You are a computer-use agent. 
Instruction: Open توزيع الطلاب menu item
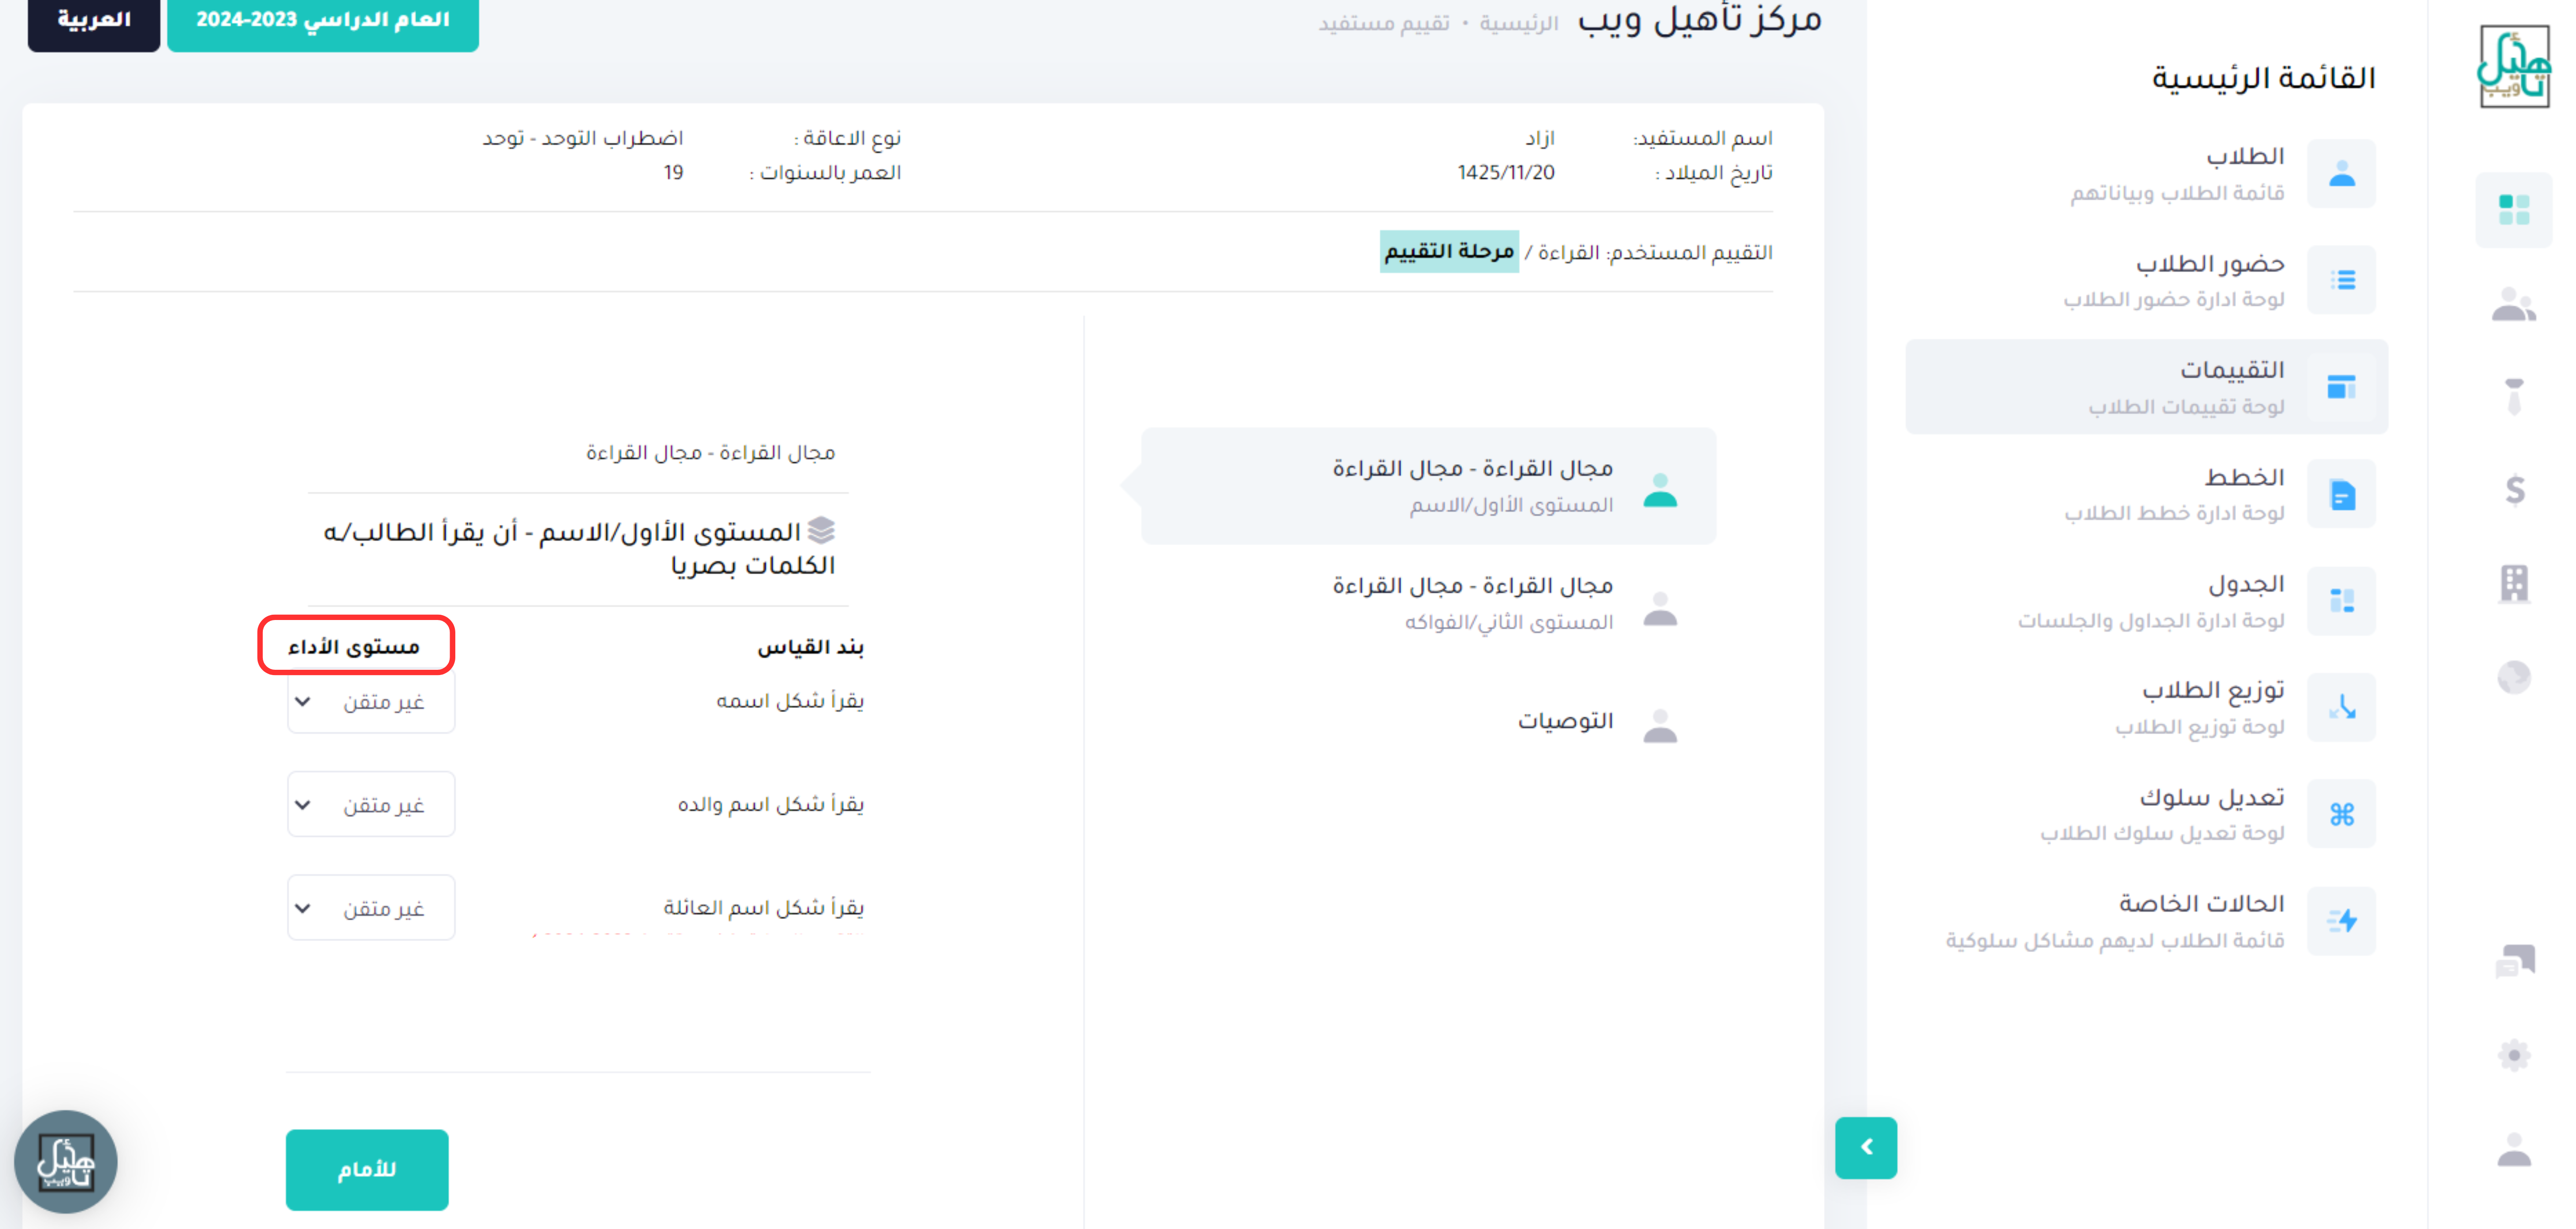[x=2148, y=707]
